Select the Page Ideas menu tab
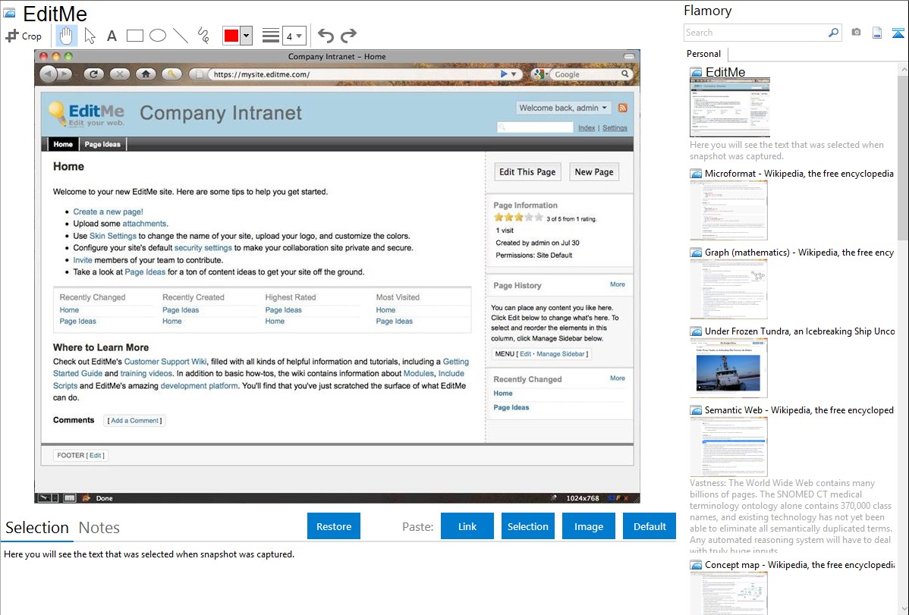 102,144
